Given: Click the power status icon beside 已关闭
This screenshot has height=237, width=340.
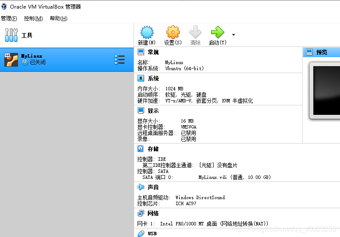Looking at the screenshot, I should click(x=25, y=62).
